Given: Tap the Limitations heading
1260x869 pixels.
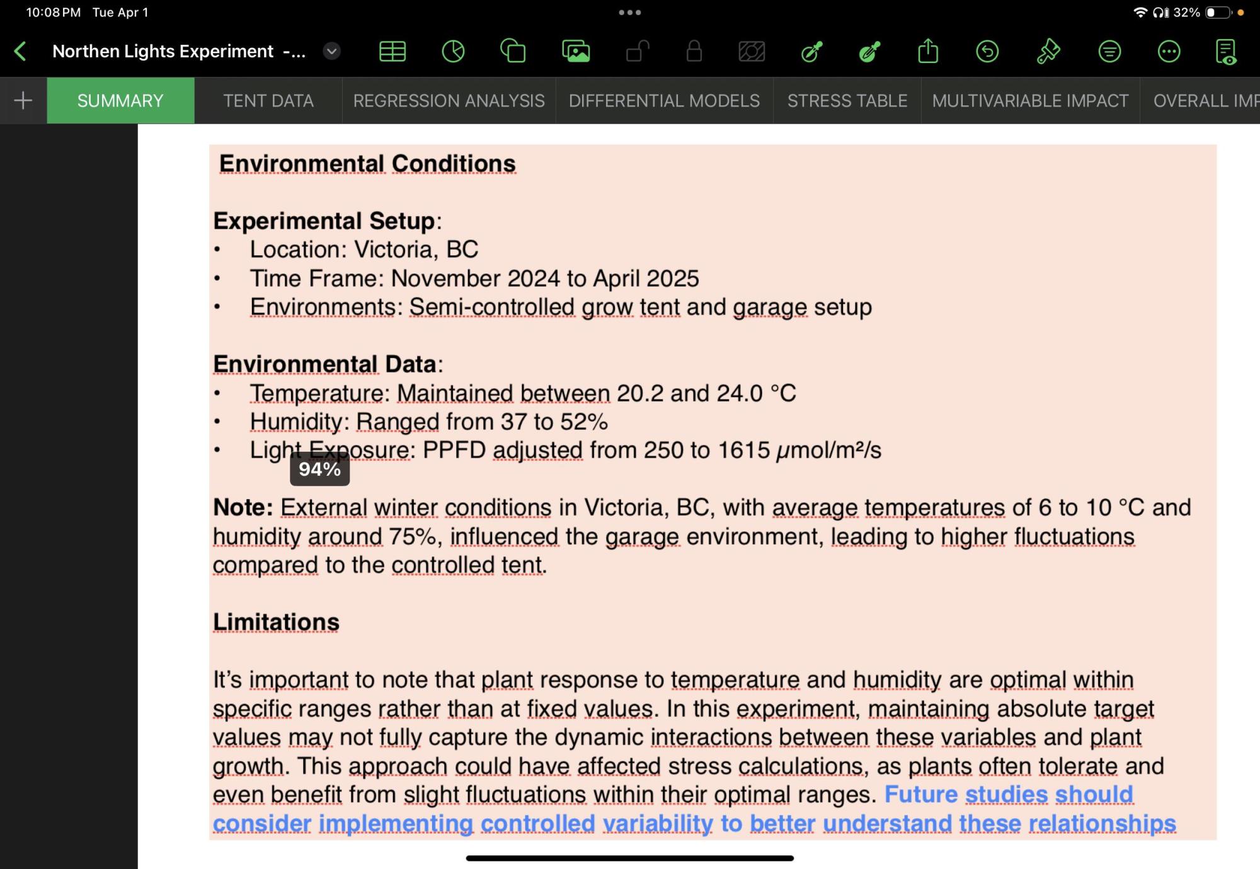Looking at the screenshot, I should (276, 622).
